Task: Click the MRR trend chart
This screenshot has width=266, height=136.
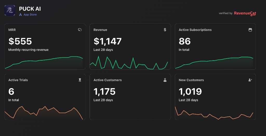Action: click(x=44, y=62)
